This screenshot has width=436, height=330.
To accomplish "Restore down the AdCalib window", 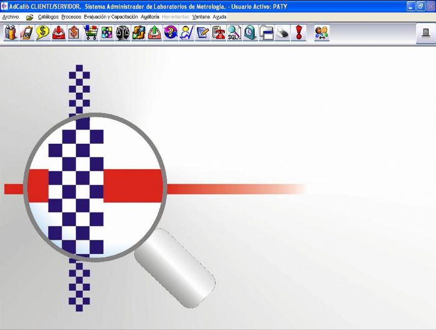I will pos(420,6).
